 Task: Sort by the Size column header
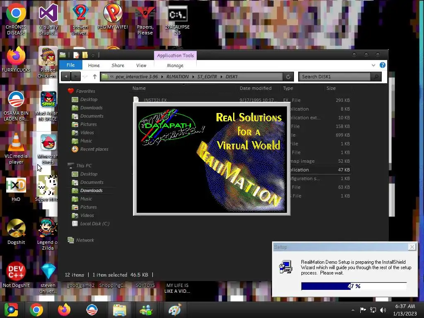click(331, 88)
